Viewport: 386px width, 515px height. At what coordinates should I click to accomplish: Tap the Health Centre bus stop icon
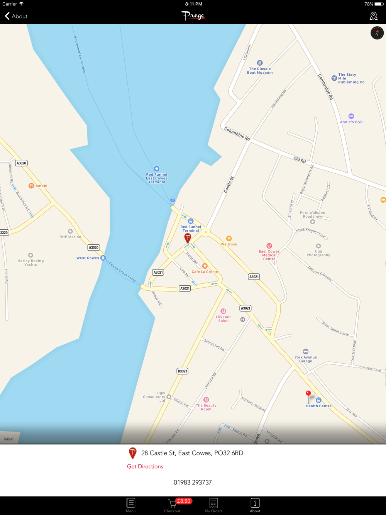tap(318, 400)
